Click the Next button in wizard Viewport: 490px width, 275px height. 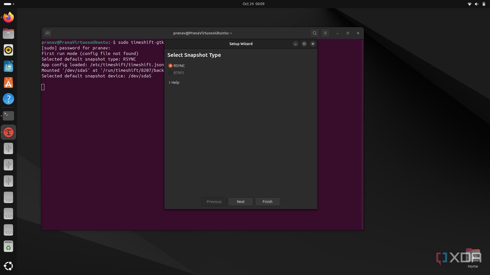[240, 202]
